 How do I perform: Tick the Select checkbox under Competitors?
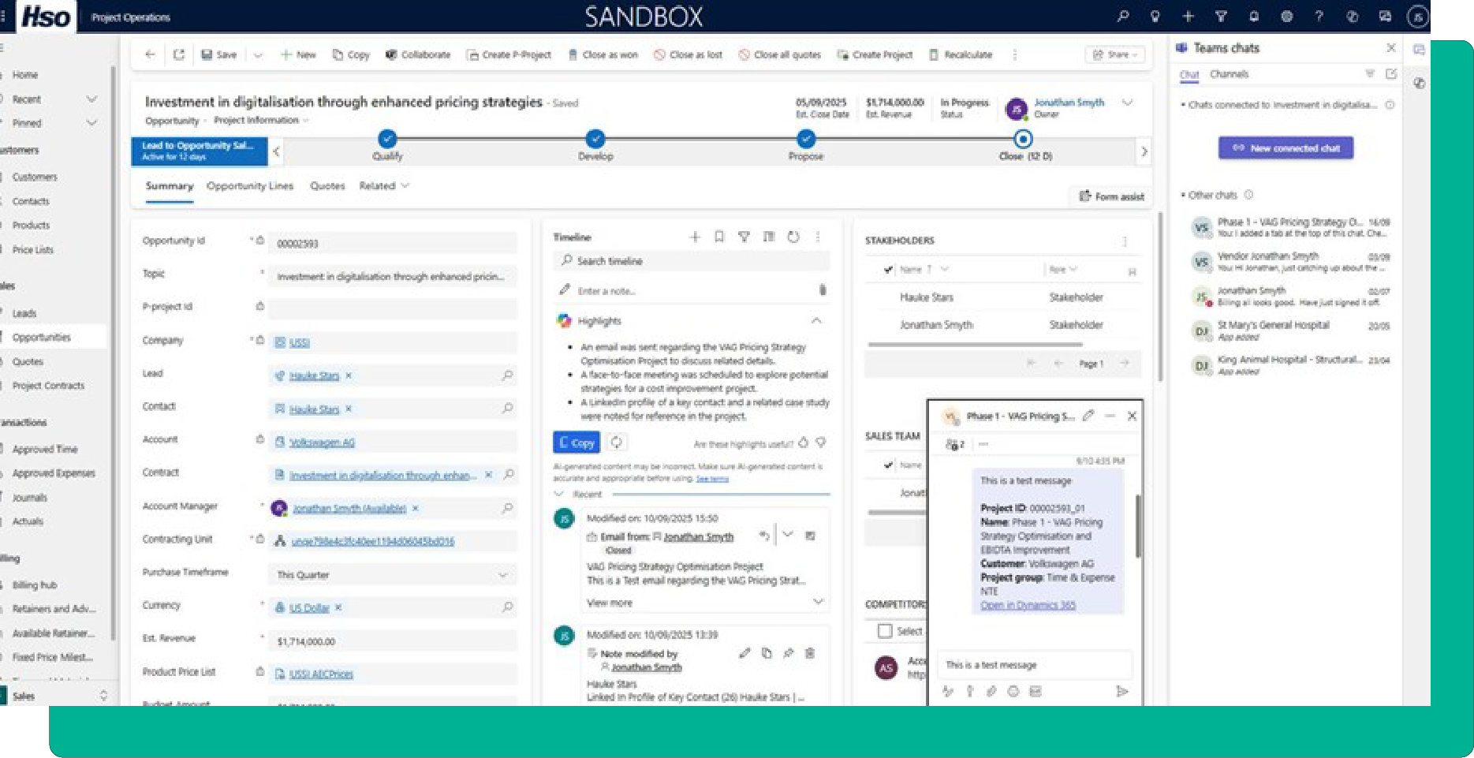(x=885, y=631)
